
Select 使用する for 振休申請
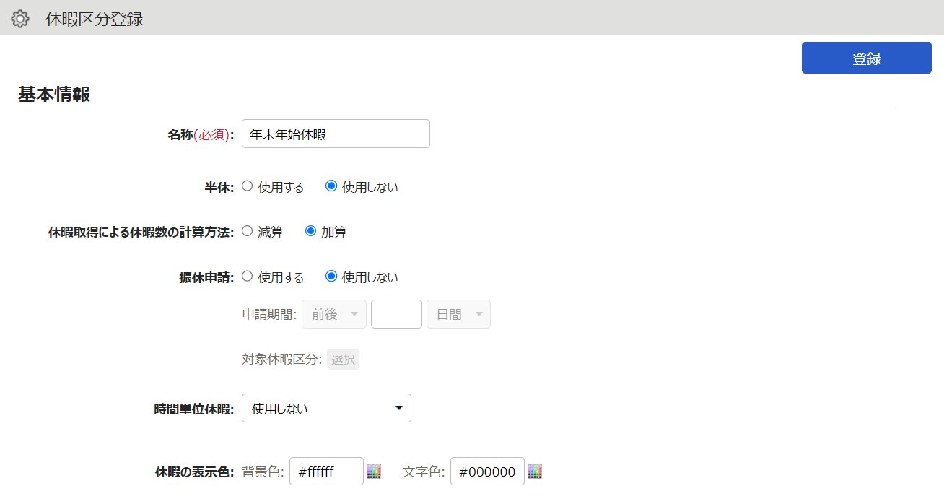pos(247,277)
